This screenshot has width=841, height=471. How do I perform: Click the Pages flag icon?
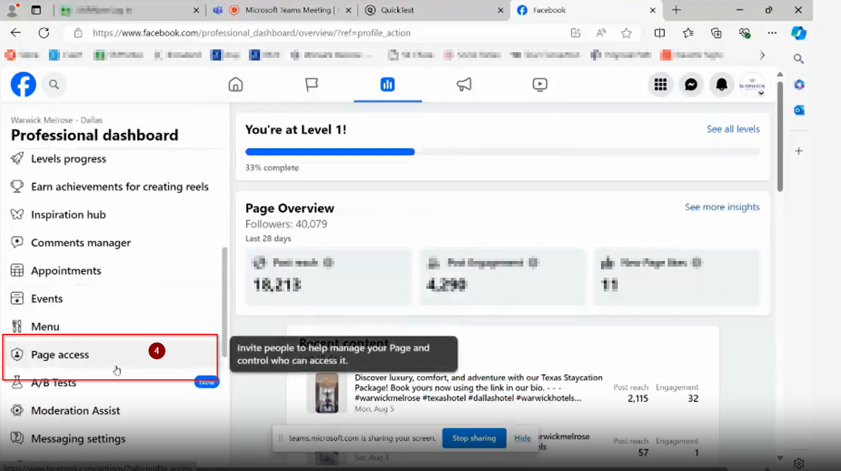tap(312, 84)
